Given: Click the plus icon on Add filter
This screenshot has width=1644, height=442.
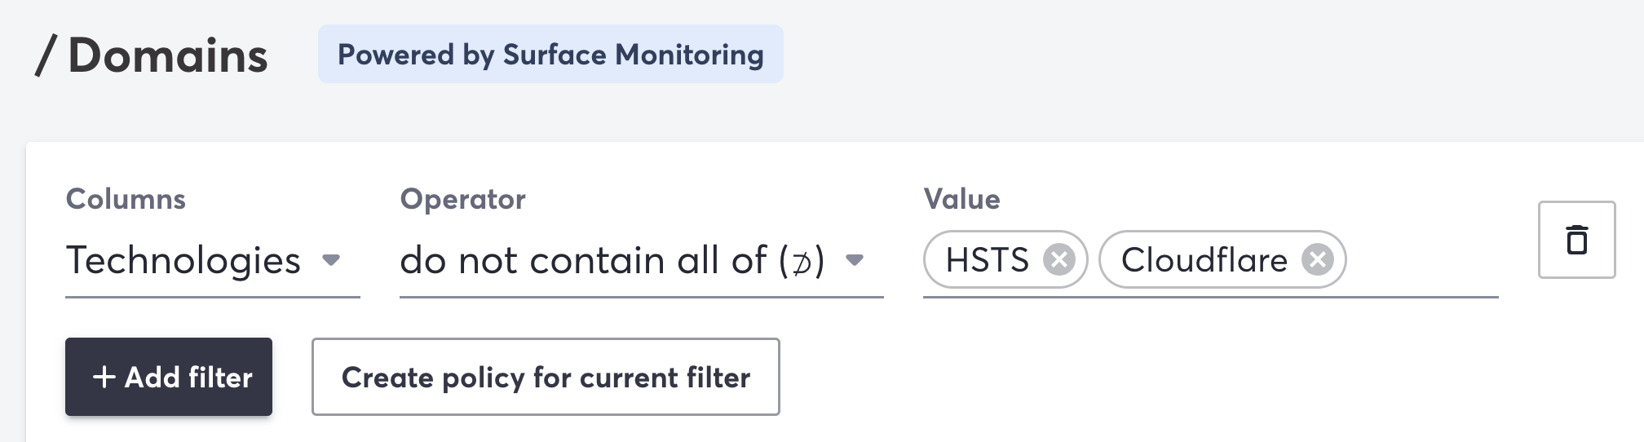Looking at the screenshot, I should point(104,377).
